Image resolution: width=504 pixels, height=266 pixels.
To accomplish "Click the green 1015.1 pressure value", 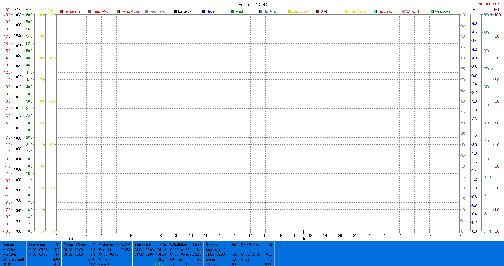I will pyautogui.click(x=160, y=264).
